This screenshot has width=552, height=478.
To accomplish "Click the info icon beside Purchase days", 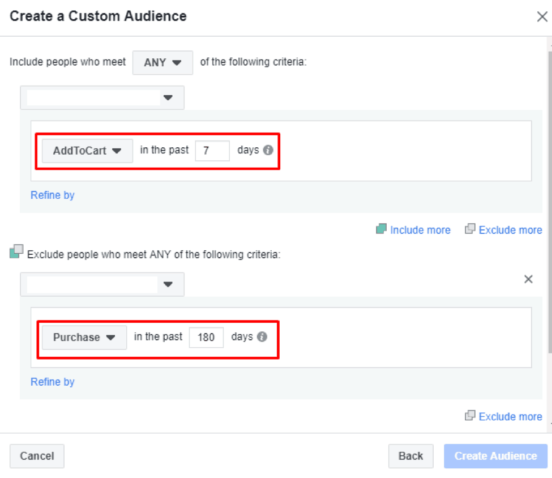I will (x=262, y=337).
